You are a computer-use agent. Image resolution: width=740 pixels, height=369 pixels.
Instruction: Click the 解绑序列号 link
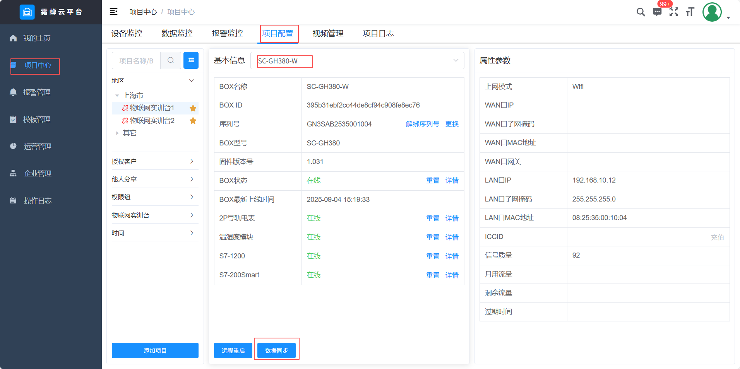click(x=422, y=124)
